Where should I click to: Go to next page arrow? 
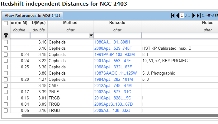(x=193, y=16)
